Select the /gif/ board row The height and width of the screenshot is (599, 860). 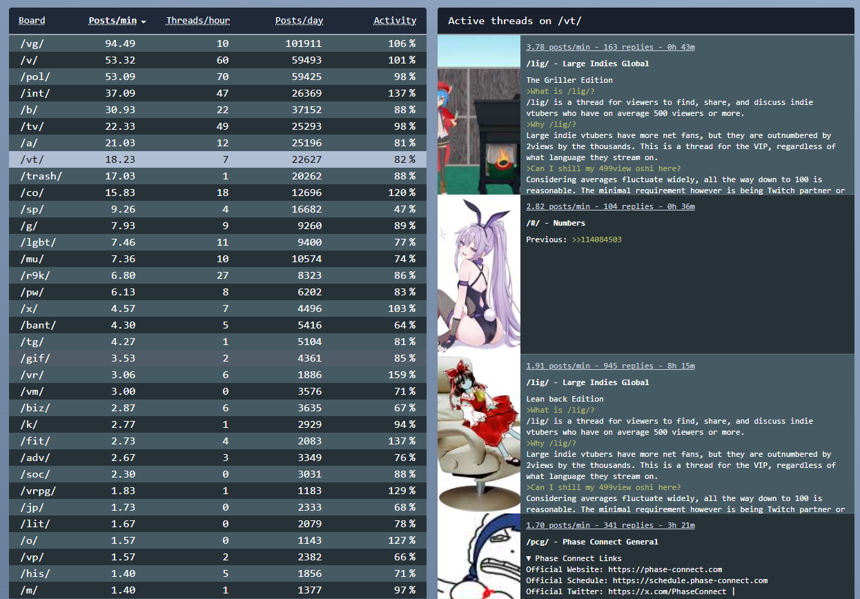point(217,358)
